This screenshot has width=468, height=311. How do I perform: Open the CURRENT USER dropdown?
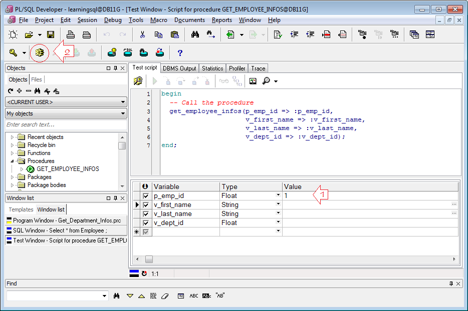click(x=123, y=102)
